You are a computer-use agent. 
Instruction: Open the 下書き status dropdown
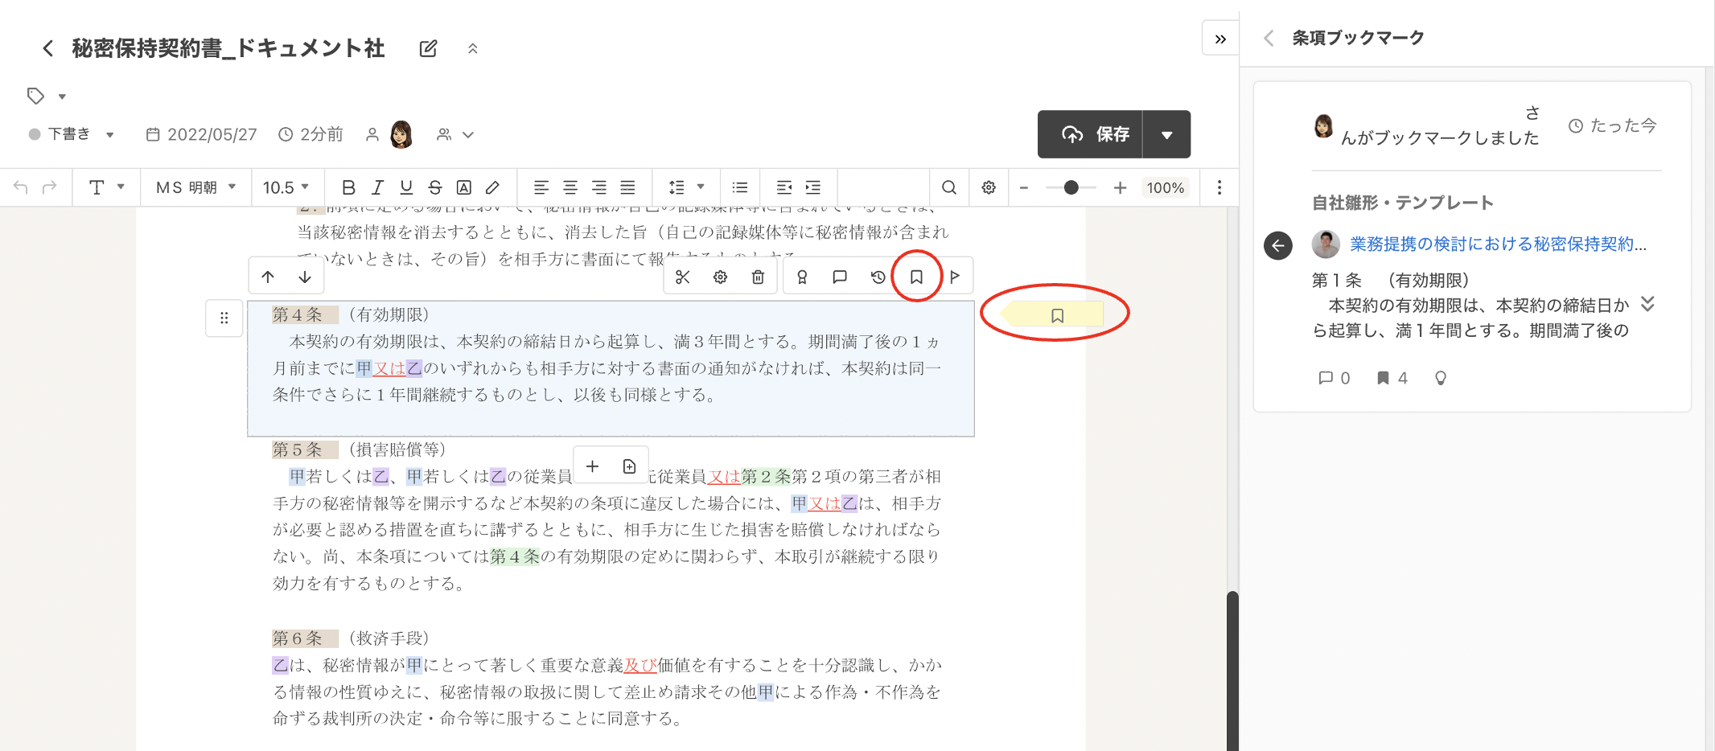tap(72, 134)
